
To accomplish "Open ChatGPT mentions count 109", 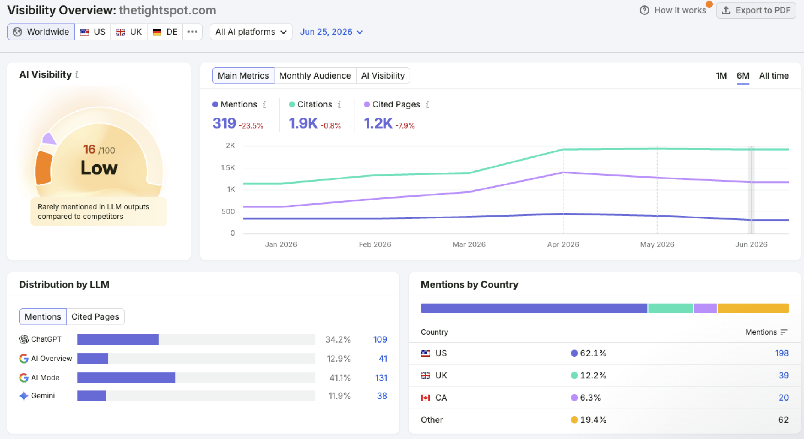I will (x=380, y=339).
